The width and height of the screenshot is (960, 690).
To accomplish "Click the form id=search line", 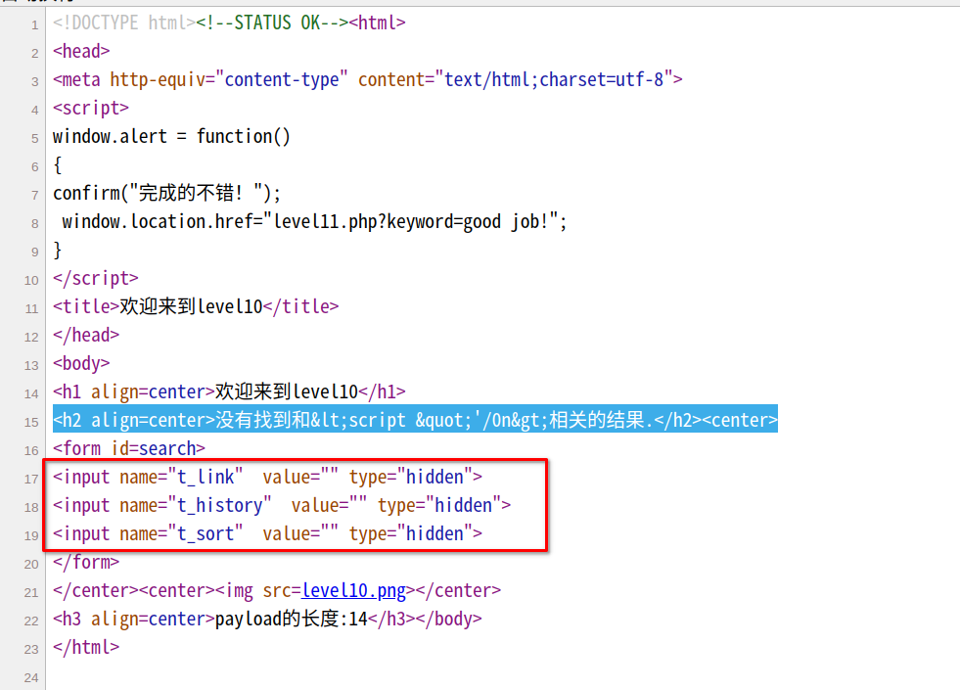I will click(x=128, y=449).
